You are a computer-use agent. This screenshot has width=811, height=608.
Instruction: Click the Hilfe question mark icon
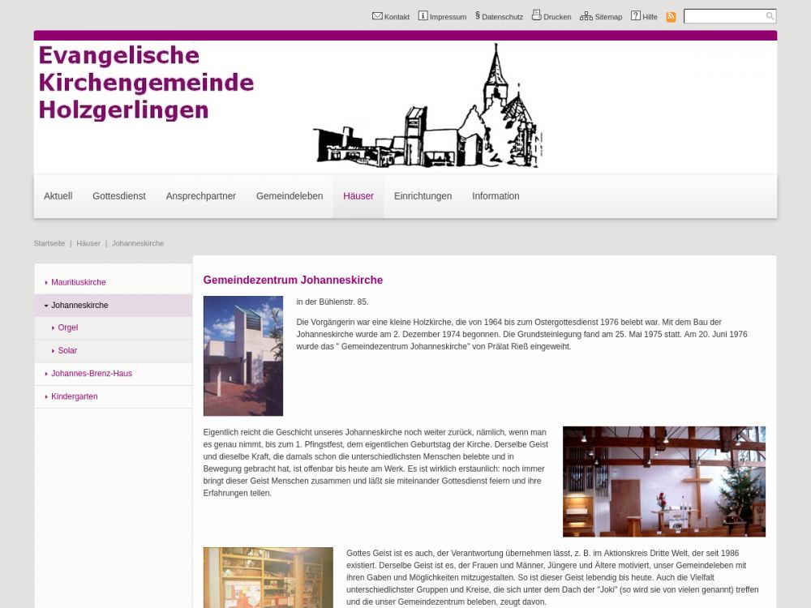tap(636, 16)
